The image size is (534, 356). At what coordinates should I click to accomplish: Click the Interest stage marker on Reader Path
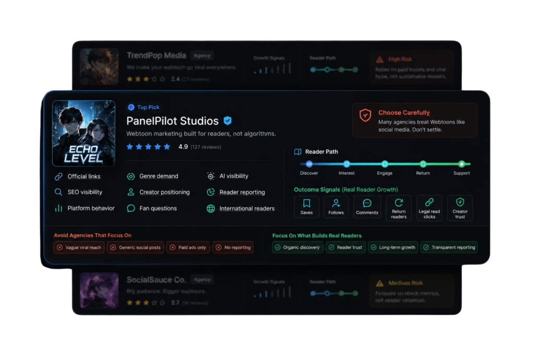point(346,164)
